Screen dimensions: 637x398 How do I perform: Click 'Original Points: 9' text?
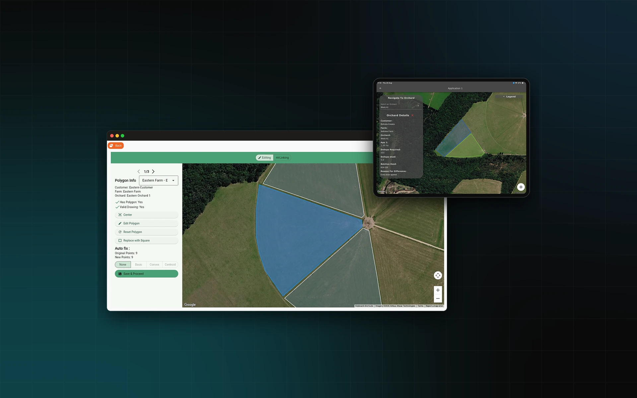(126, 253)
